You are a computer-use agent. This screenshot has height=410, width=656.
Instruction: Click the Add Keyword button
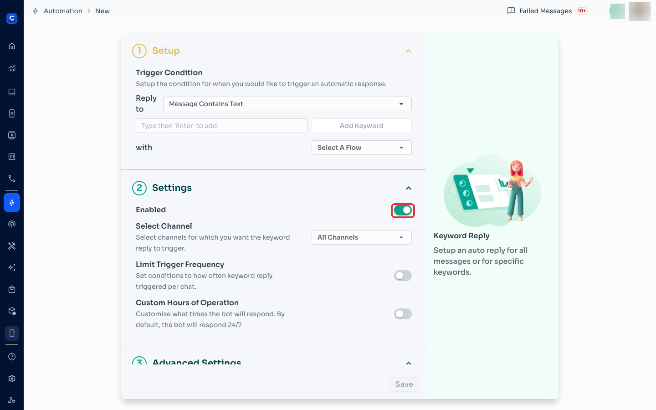pos(362,126)
